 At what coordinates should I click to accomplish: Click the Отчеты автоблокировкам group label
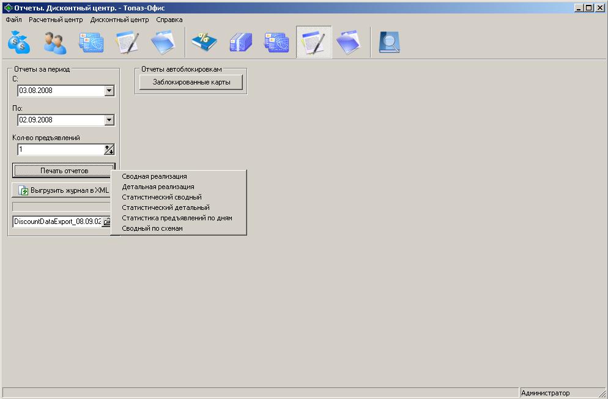tap(182, 69)
